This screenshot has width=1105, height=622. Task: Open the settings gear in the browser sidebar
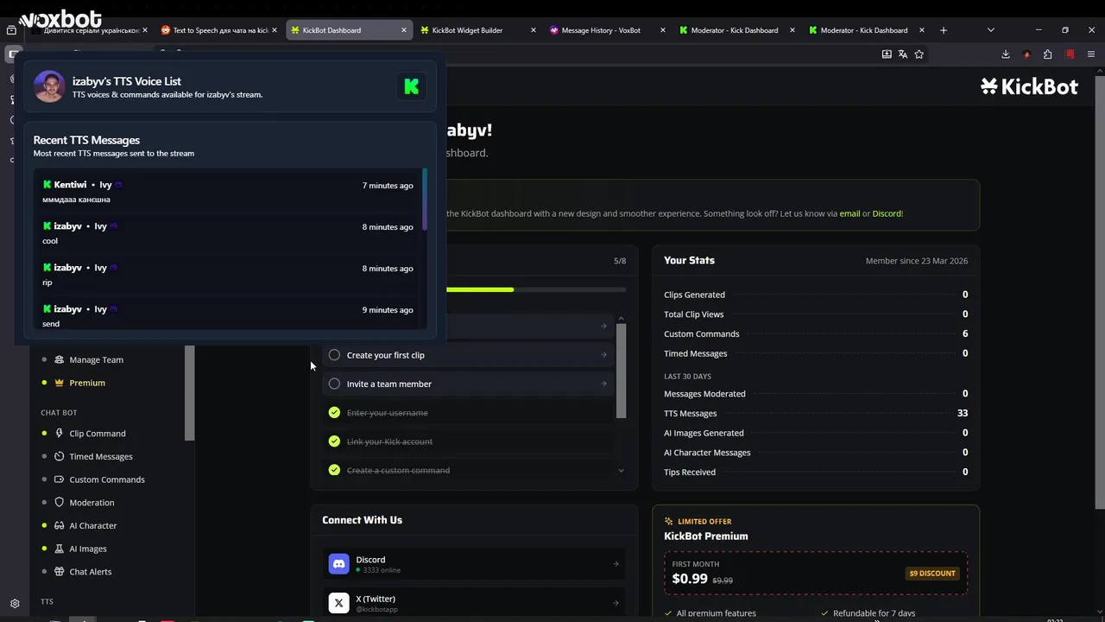(x=15, y=604)
